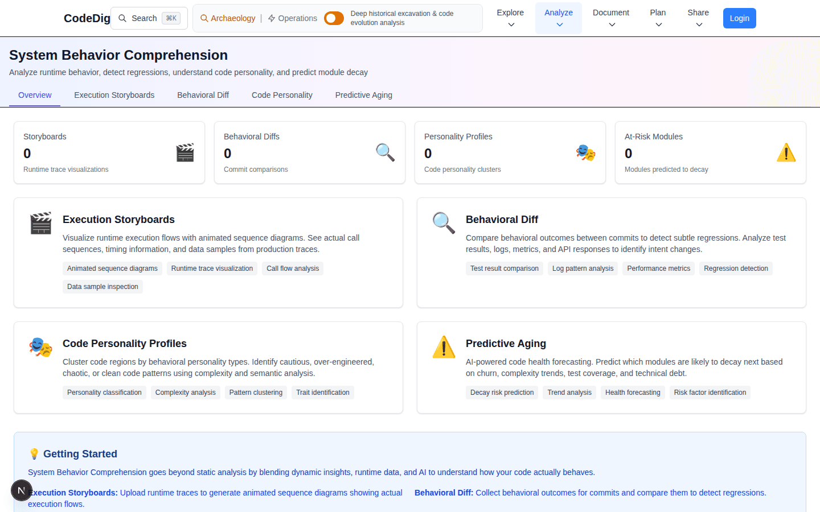Select the Regression detection tag

tap(736, 268)
